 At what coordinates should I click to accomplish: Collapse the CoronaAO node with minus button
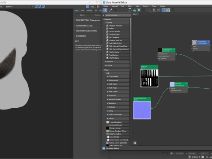(174, 49)
